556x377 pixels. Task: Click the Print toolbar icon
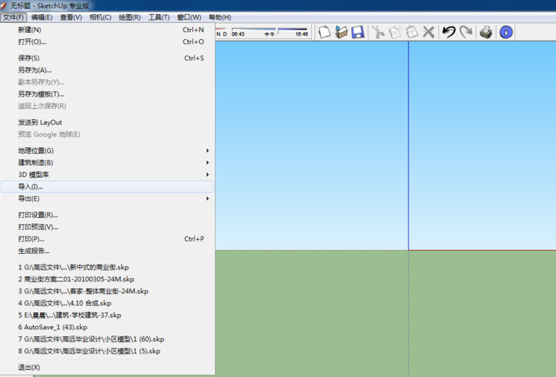click(x=485, y=32)
